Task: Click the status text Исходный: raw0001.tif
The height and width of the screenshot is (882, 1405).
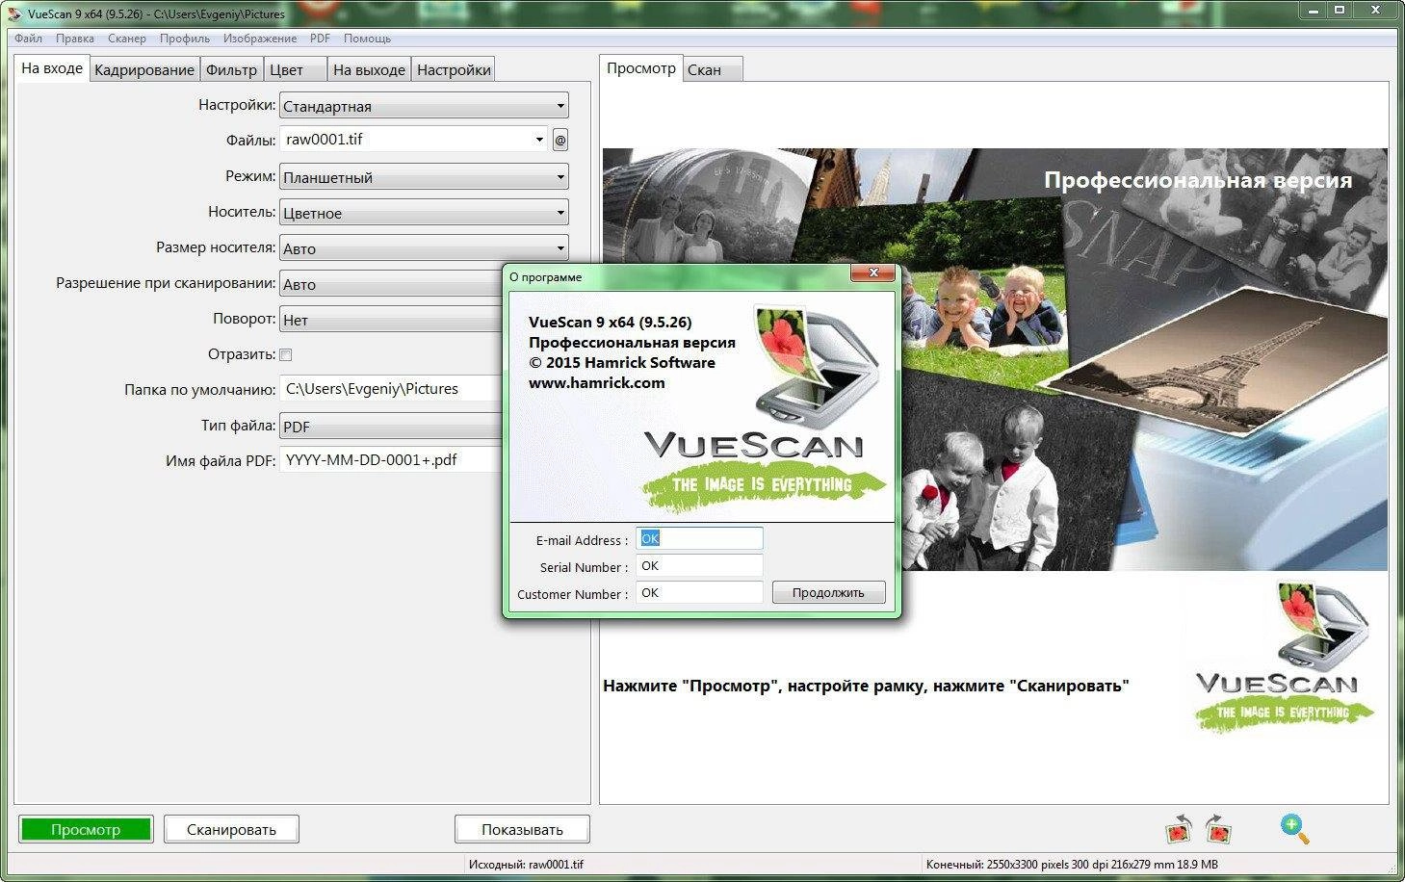Action: (x=526, y=864)
